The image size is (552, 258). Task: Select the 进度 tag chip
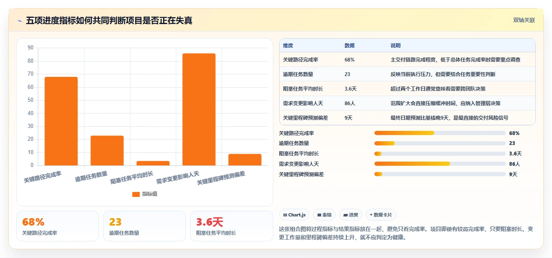[351, 215]
